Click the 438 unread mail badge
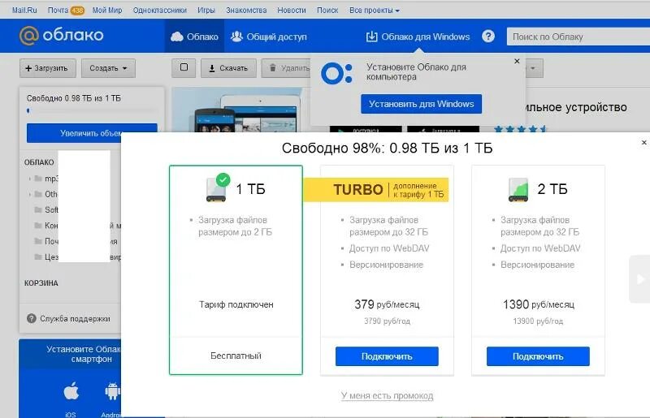This screenshot has width=650, height=418. pyautogui.click(x=77, y=11)
